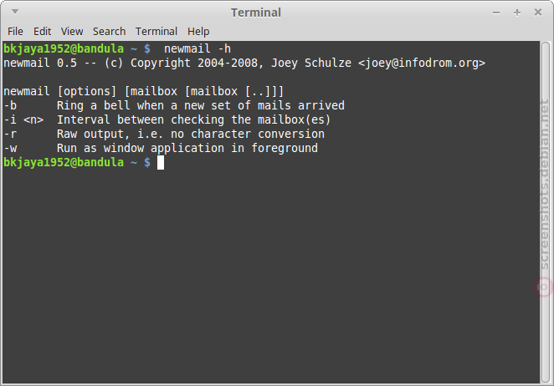
Task: Click the Terminal title bar text
Action: (x=256, y=13)
